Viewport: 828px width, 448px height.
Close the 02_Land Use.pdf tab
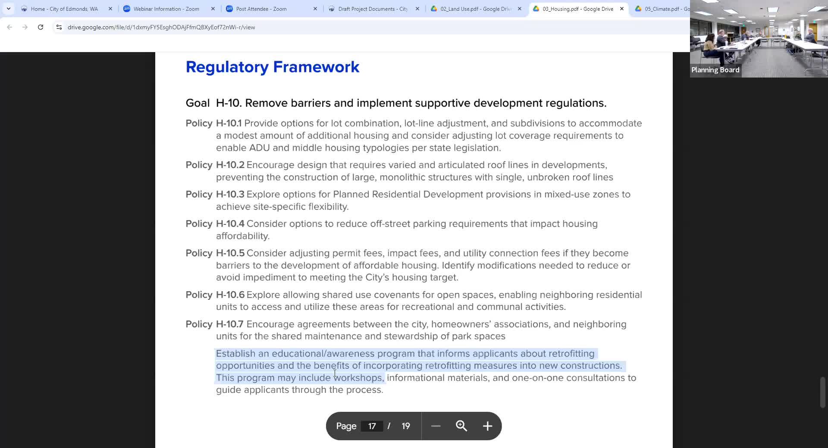click(x=520, y=9)
